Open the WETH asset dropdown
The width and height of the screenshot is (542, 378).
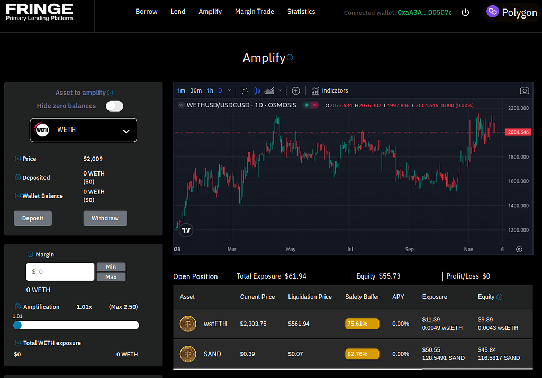click(83, 130)
